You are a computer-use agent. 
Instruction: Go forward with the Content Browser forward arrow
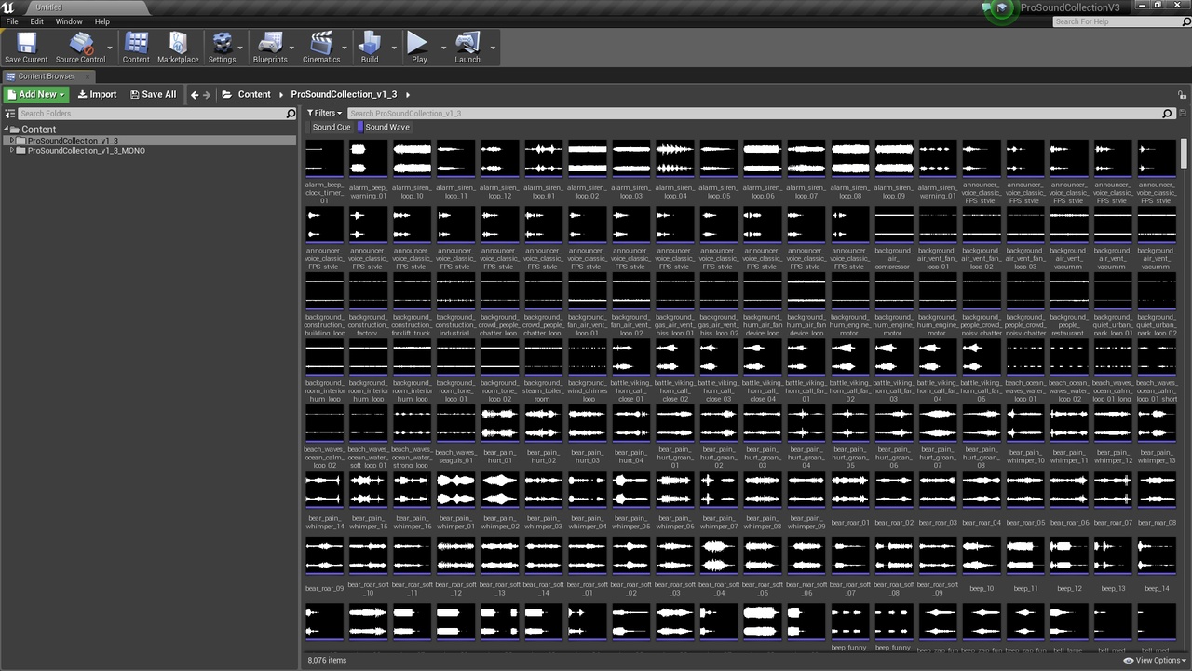click(x=207, y=94)
